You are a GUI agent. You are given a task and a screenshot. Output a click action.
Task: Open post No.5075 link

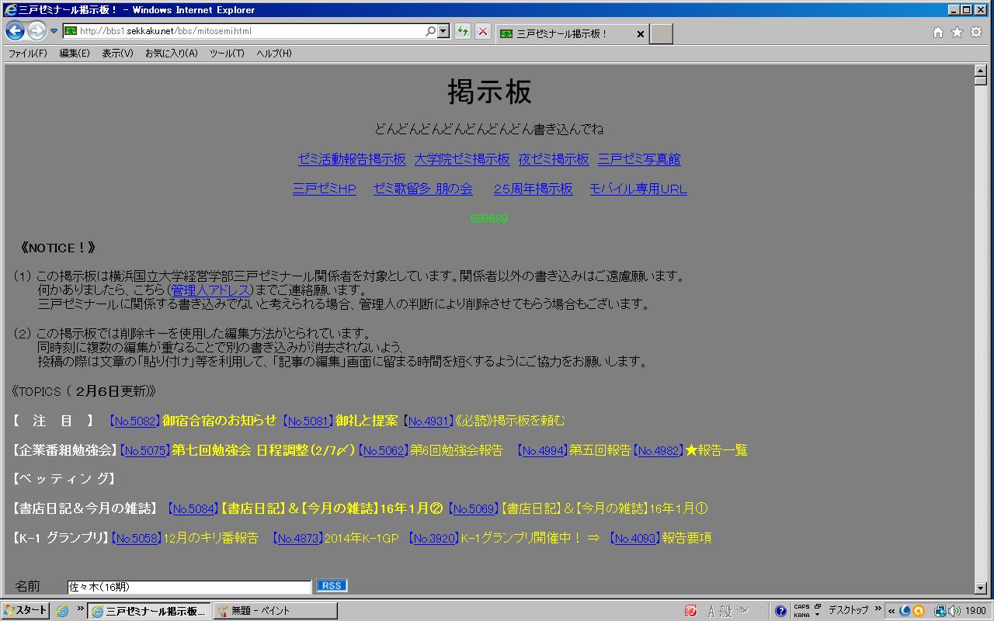pyautogui.click(x=144, y=450)
